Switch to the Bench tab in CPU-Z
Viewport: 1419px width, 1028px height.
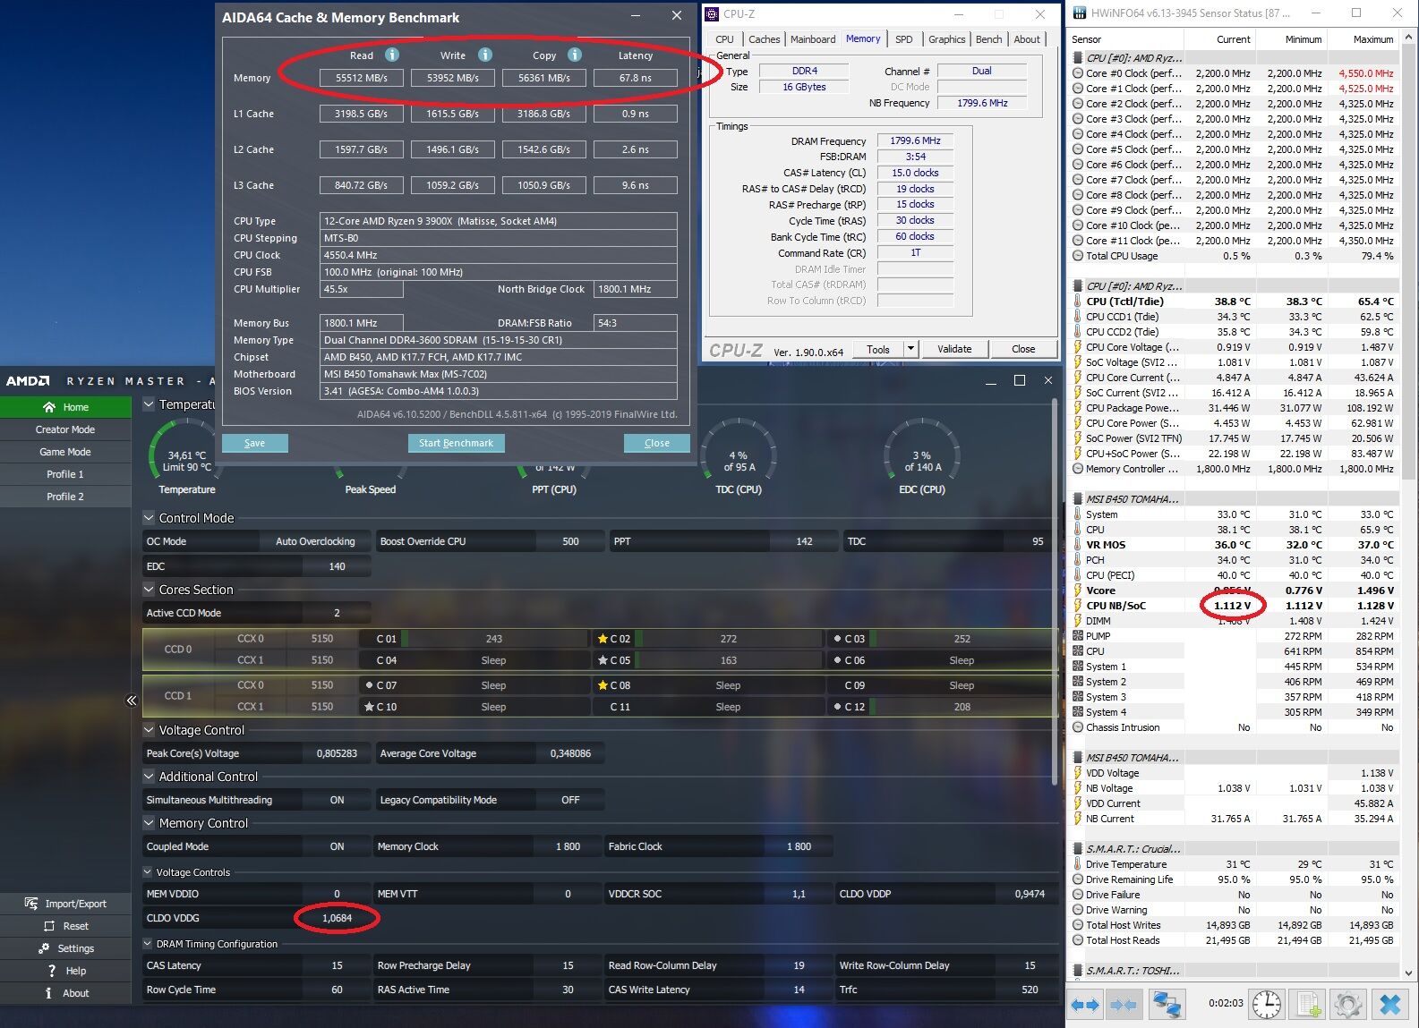[x=989, y=39]
